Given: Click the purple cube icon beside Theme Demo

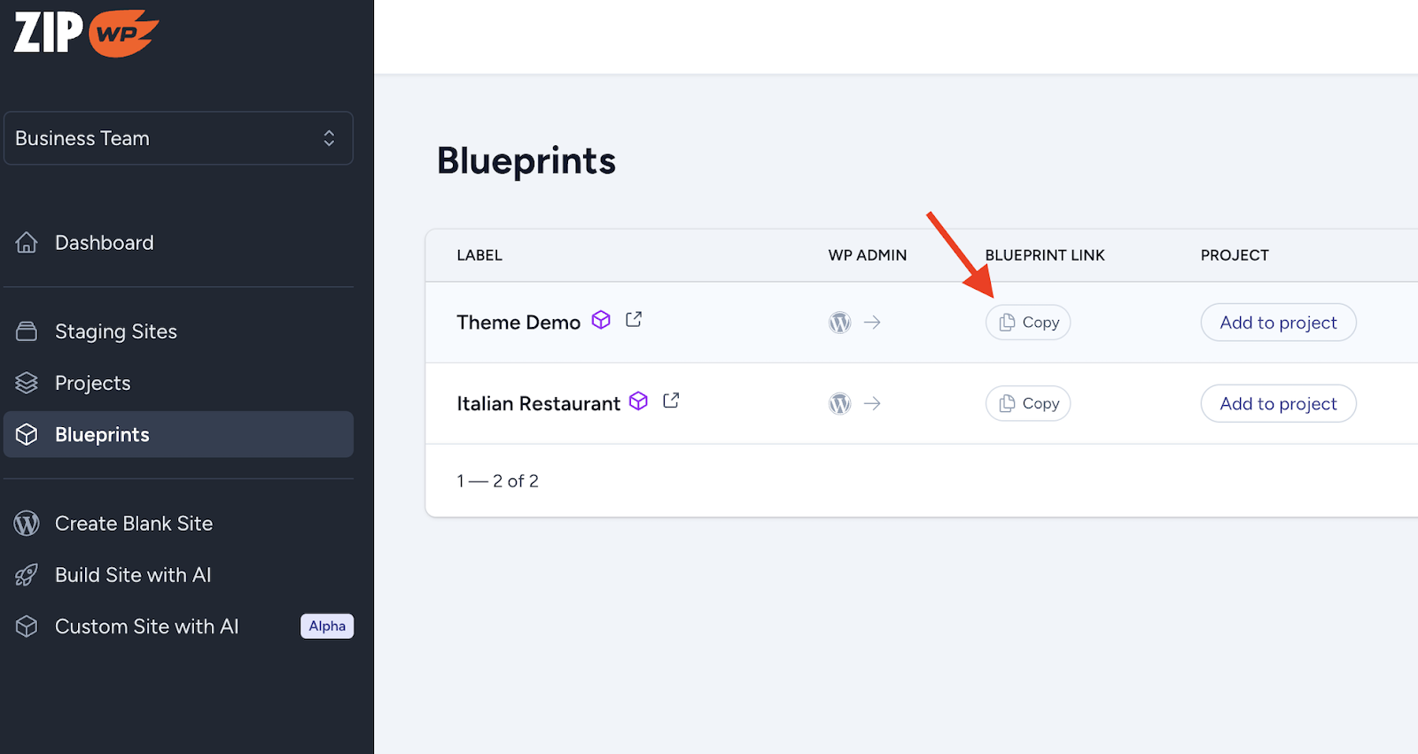Looking at the screenshot, I should tap(601, 320).
